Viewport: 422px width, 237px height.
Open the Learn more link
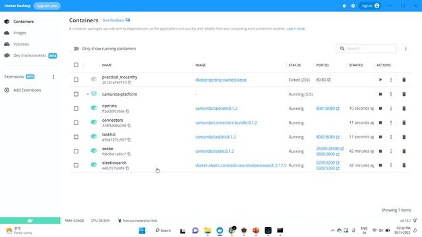pyautogui.click(x=295, y=29)
